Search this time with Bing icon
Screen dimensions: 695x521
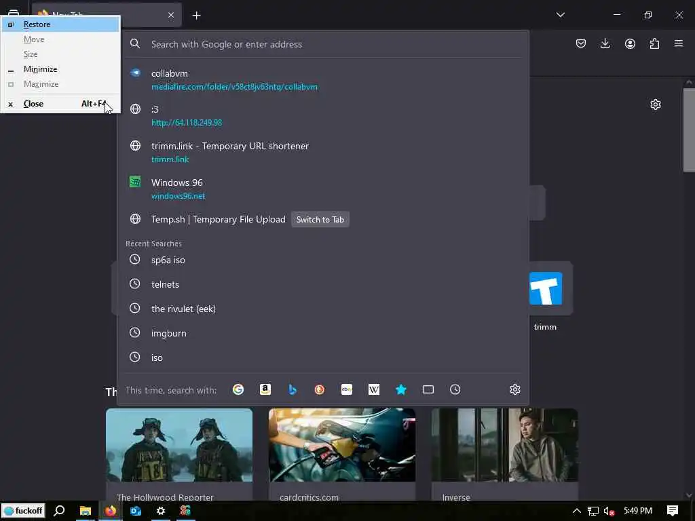(292, 389)
